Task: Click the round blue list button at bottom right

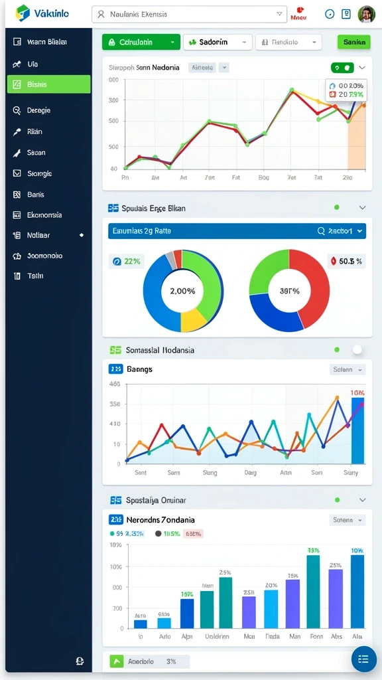Action: tap(363, 659)
